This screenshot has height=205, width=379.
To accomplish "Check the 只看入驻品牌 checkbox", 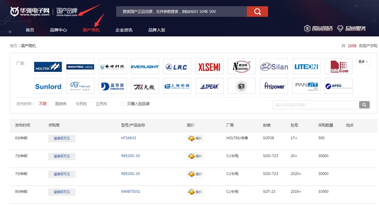I will (123, 104).
